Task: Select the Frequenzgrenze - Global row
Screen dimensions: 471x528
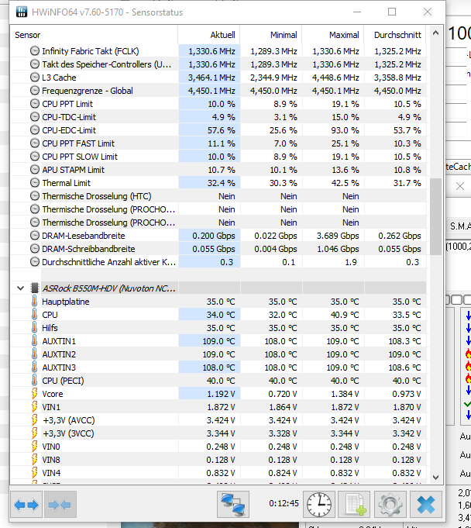Action: coord(218,91)
